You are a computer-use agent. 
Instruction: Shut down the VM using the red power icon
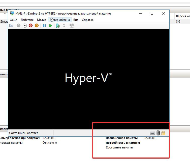click(x=31, y=26)
